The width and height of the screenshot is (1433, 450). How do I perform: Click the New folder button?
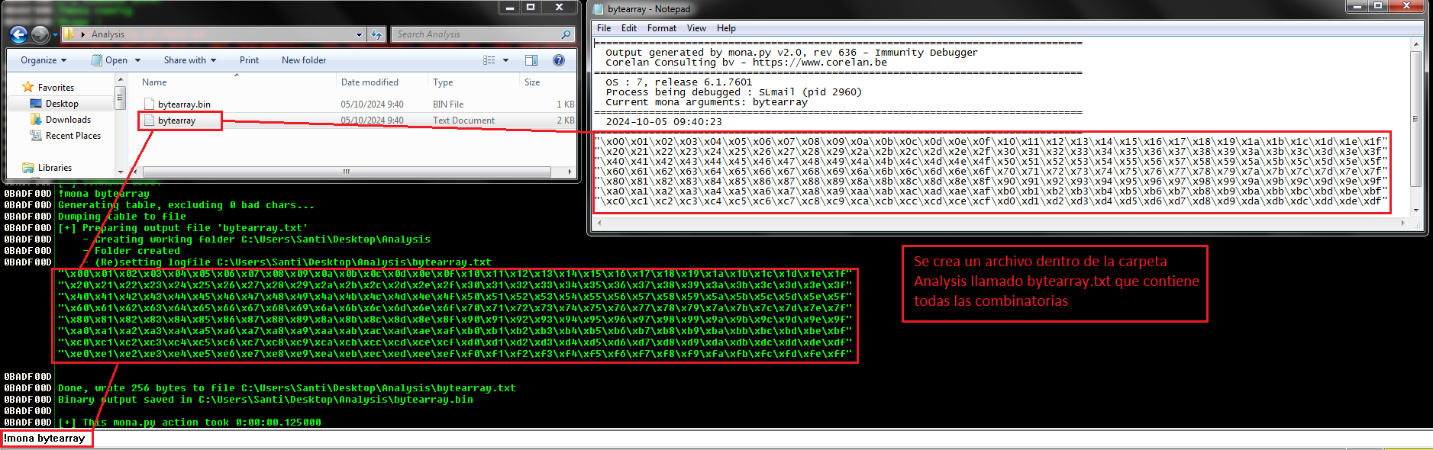(303, 60)
